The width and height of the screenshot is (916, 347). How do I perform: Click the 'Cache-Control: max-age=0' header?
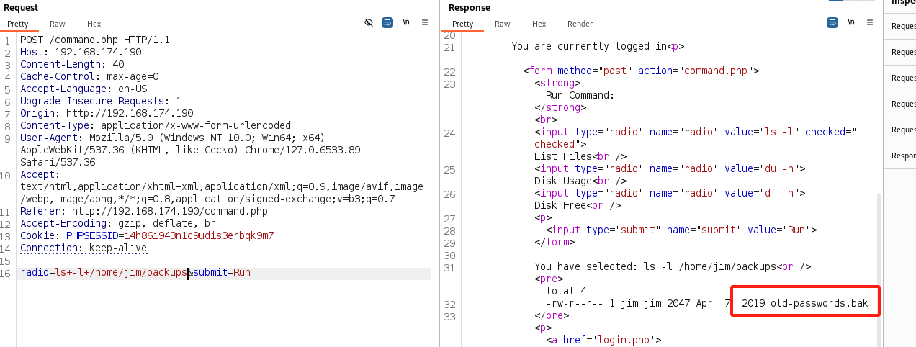coord(89,76)
